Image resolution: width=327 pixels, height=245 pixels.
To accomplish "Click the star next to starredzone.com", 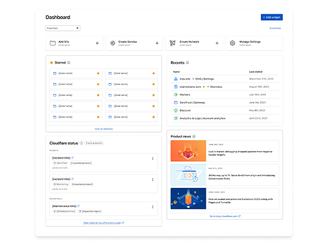I will point(204,86).
